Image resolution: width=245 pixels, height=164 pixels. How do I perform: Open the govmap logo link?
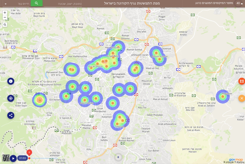236,160
